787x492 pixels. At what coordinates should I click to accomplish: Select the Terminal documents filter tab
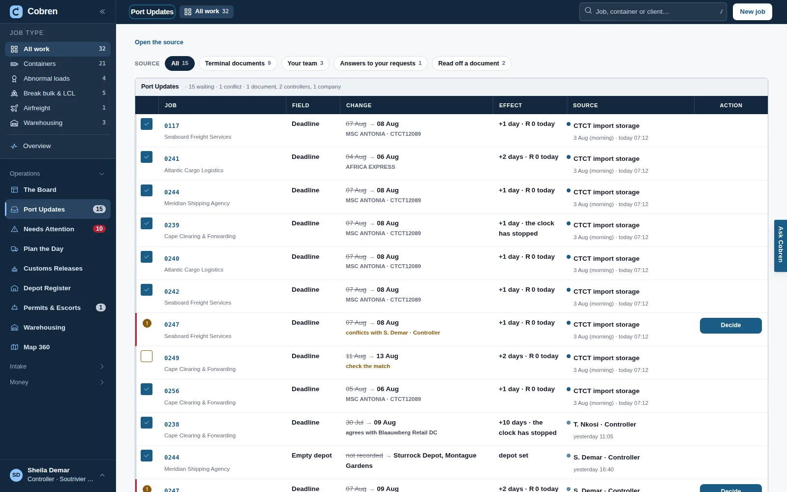point(238,63)
